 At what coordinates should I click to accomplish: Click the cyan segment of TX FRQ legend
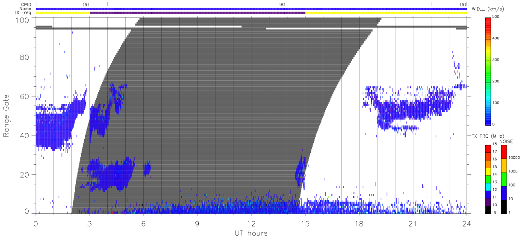point(488,187)
